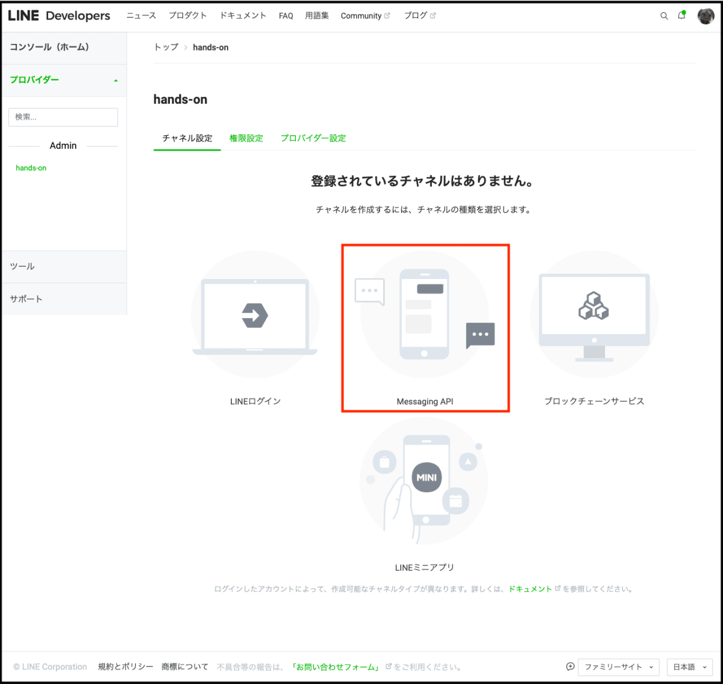Open Community external link in navigation
This screenshot has height=684, width=723.
[365, 16]
